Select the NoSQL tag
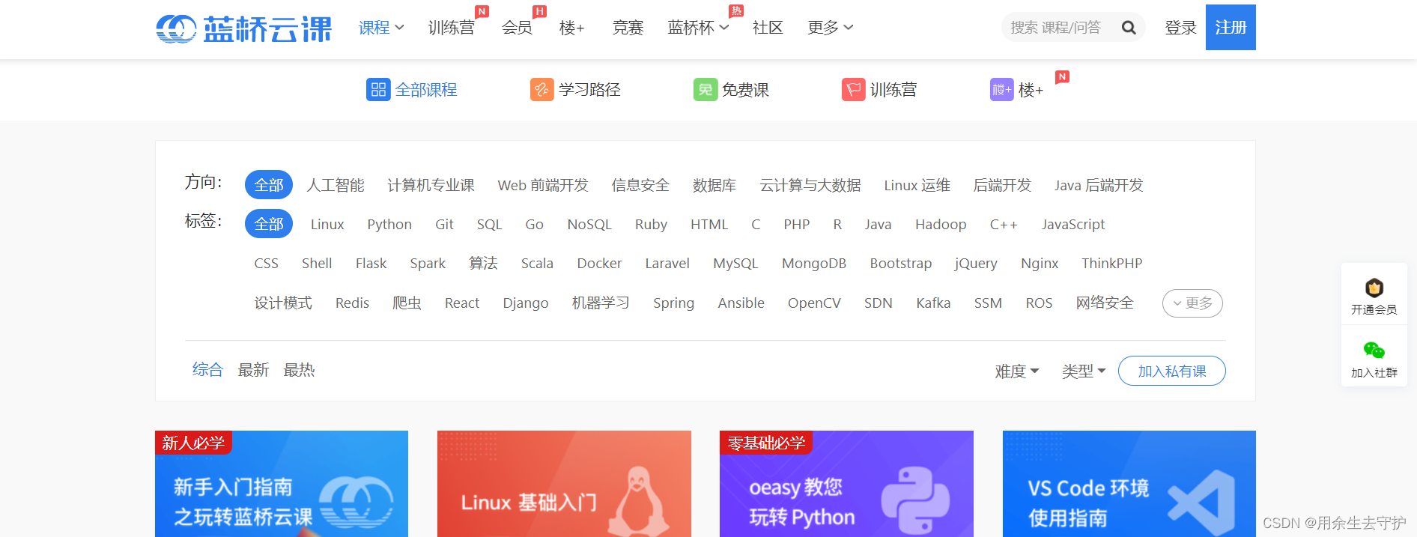 click(589, 225)
